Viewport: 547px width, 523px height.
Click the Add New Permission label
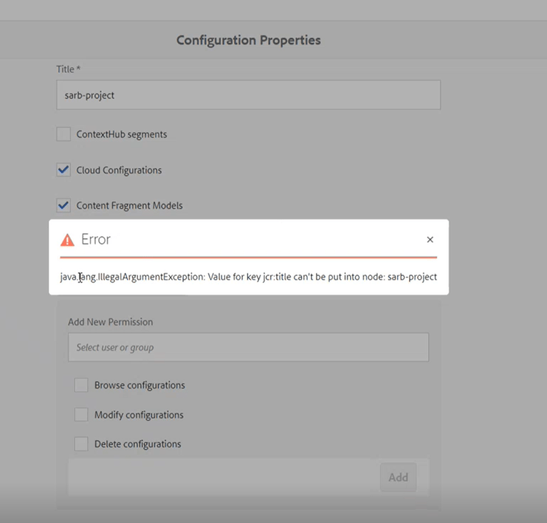click(x=110, y=322)
